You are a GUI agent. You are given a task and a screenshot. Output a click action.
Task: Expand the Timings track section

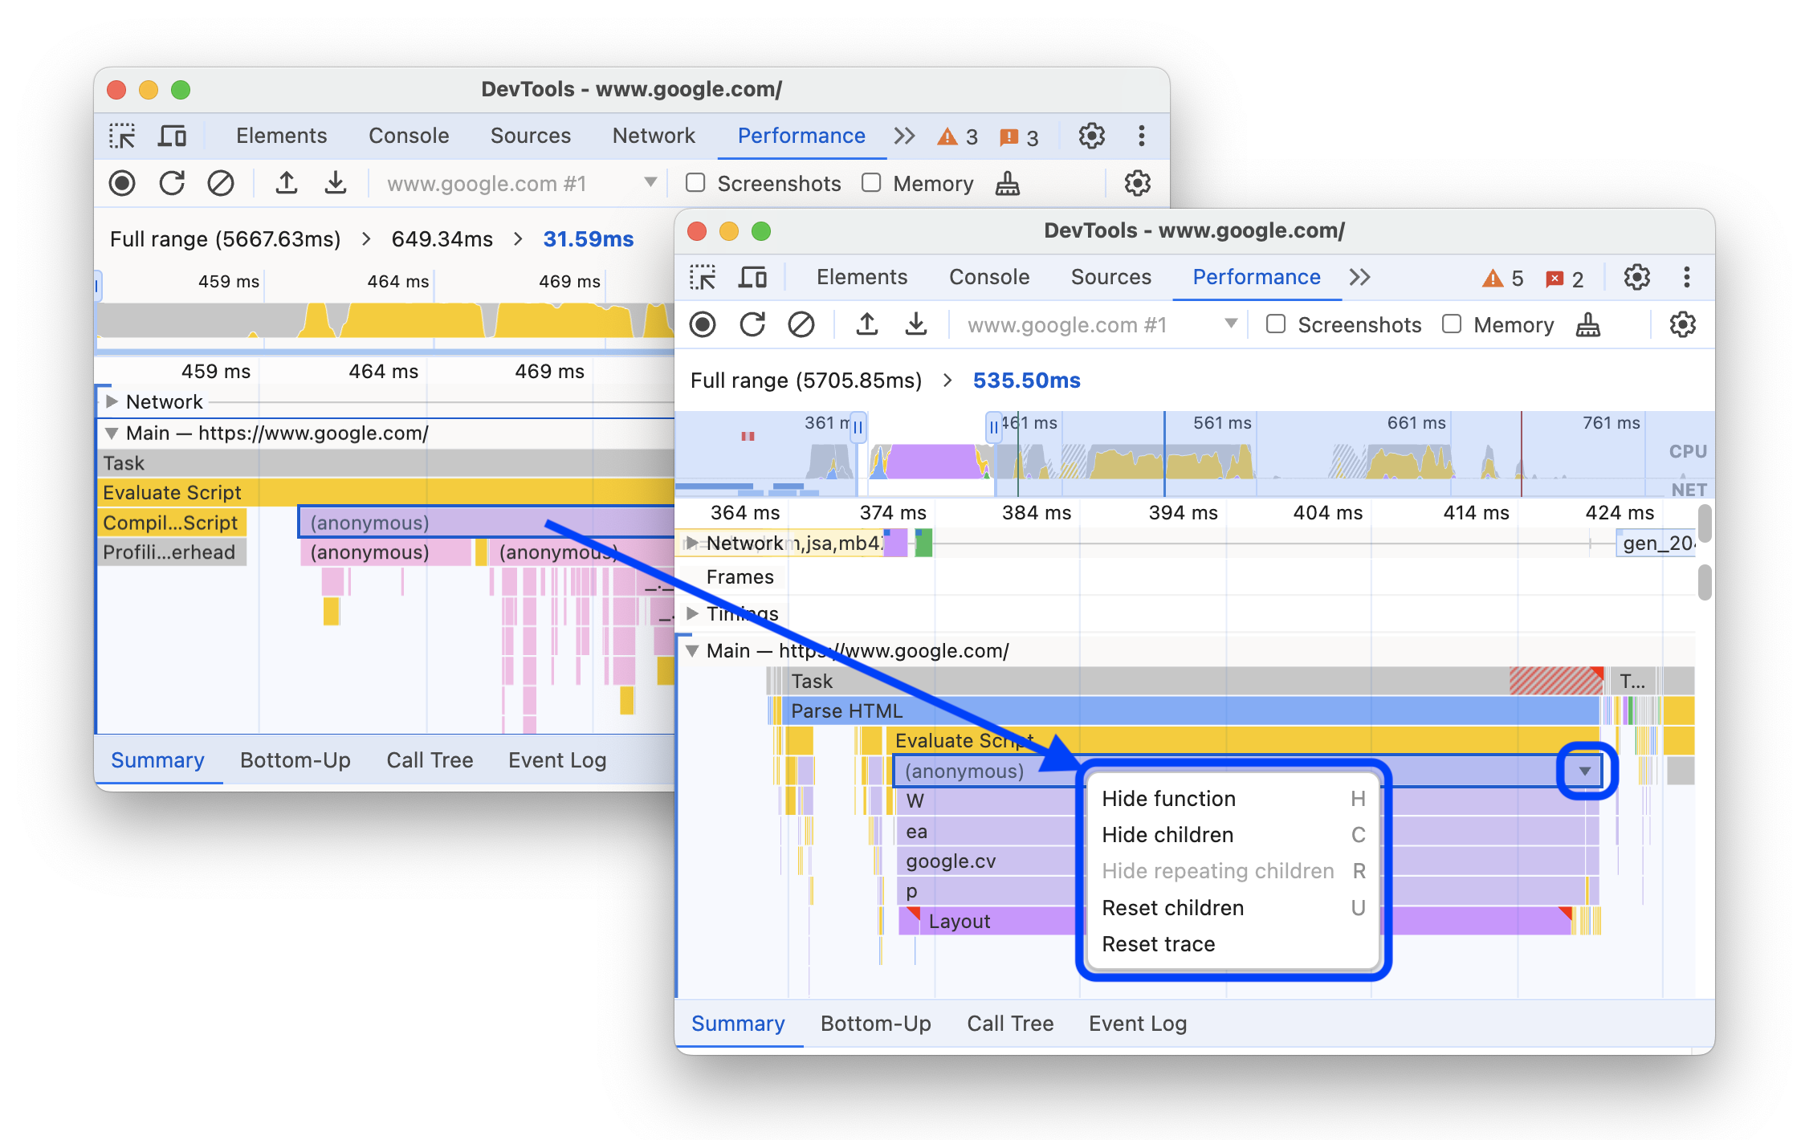pos(697,613)
